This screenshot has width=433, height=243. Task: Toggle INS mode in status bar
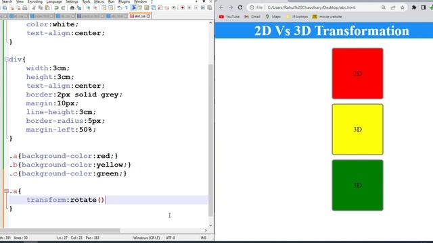point(204,238)
